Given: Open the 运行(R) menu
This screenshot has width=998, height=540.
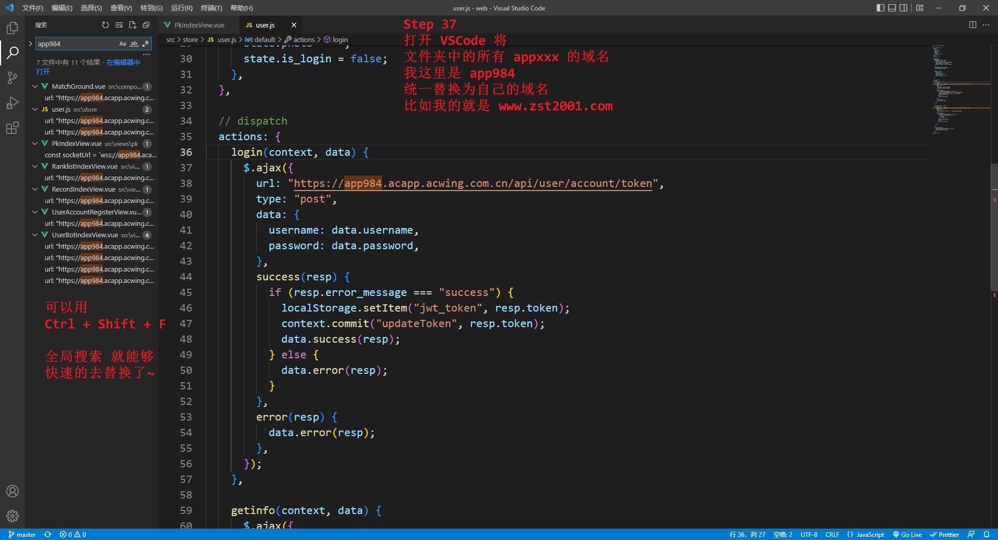Looking at the screenshot, I should pyautogui.click(x=181, y=8).
